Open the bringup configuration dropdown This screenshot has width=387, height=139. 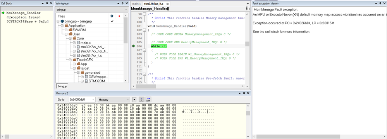pos(91,10)
